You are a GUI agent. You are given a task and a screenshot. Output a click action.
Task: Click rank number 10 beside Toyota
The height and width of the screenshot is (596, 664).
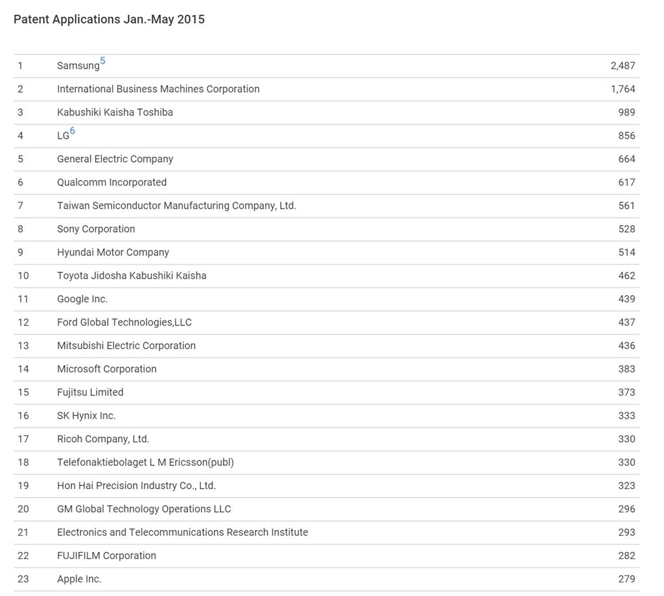(23, 276)
